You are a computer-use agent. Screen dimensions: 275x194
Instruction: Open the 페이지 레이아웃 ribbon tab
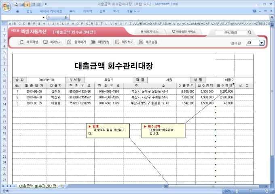coord(51,11)
